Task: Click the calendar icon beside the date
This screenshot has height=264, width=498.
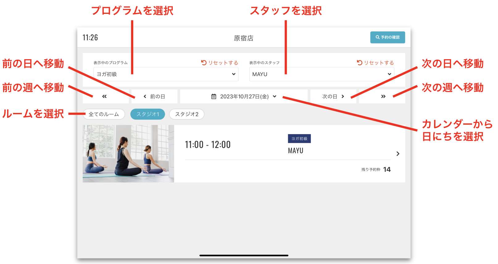Action: point(214,97)
